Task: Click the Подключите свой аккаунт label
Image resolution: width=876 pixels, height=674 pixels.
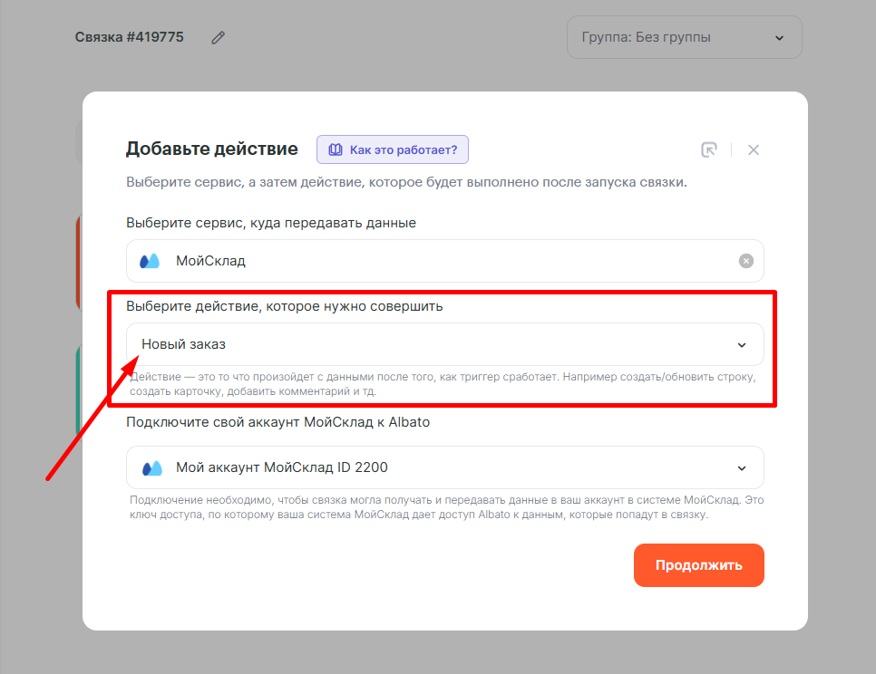Action: tap(277, 422)
